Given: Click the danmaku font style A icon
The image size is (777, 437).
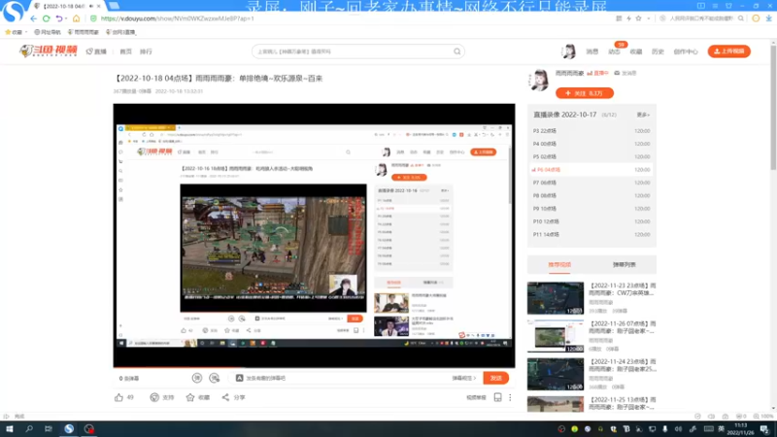Looking at the screenshot, I should click(239, 378).
